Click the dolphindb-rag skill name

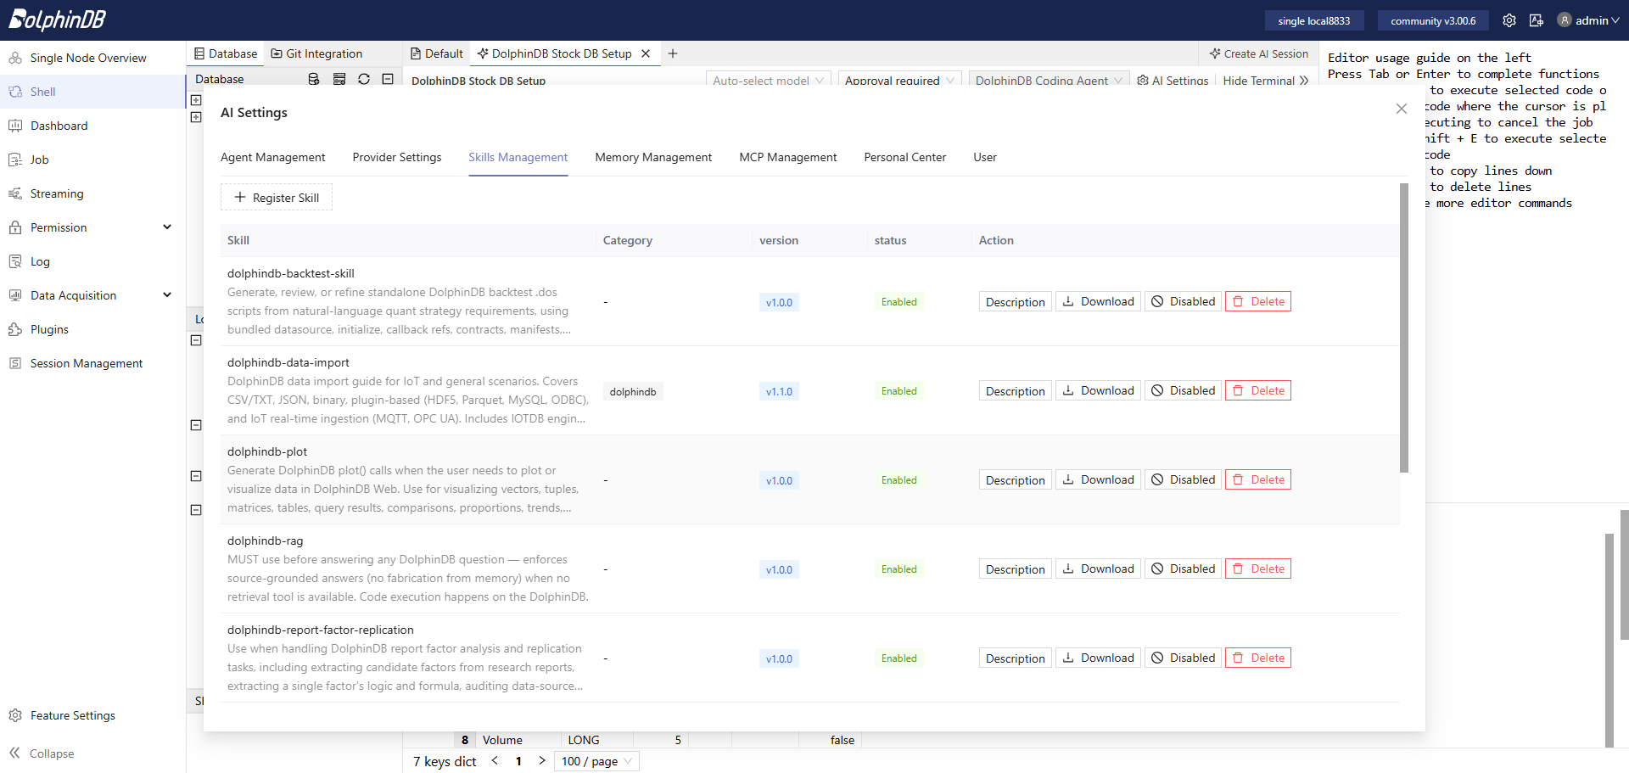pyautogui.click(x=265, y=541)
